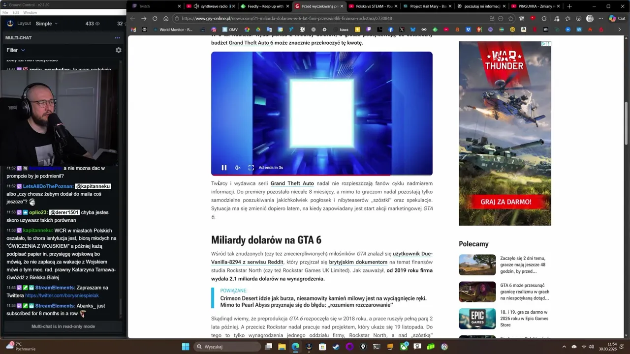Open the File menu in Ground Control
The width and height of the screenshot is (630, 354).
(5, 12)
